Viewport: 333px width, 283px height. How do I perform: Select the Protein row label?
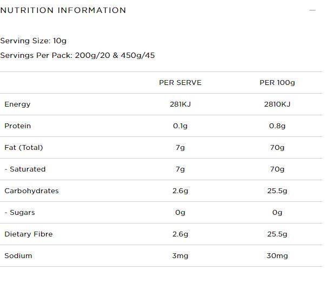click(17, 126)
